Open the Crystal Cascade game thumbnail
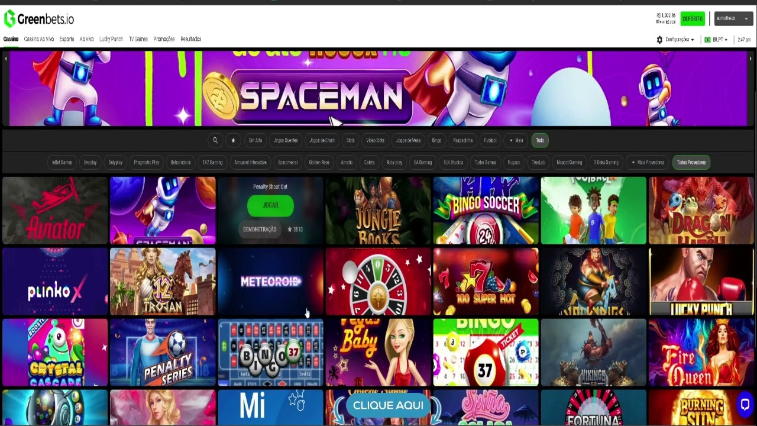 coord(55,353)
